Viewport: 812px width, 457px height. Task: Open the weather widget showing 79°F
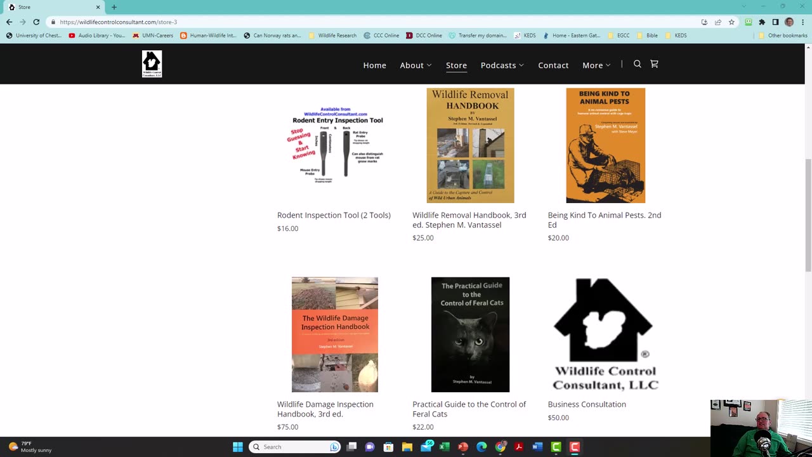(30, 447)
